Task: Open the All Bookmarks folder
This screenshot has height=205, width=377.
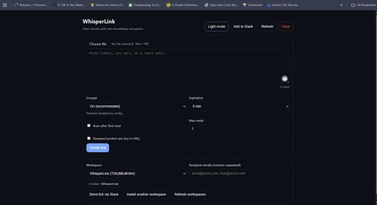Action: 363,5
